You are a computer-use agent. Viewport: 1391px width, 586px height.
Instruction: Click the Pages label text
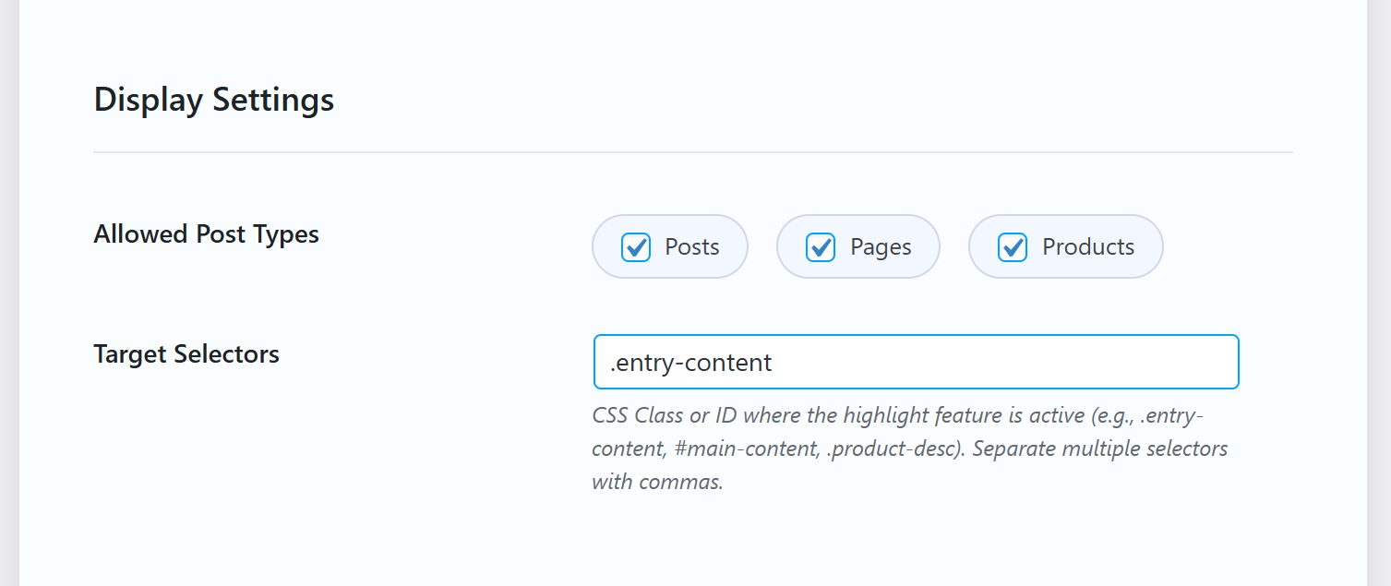pyautogui.click(x=881, y=246)
